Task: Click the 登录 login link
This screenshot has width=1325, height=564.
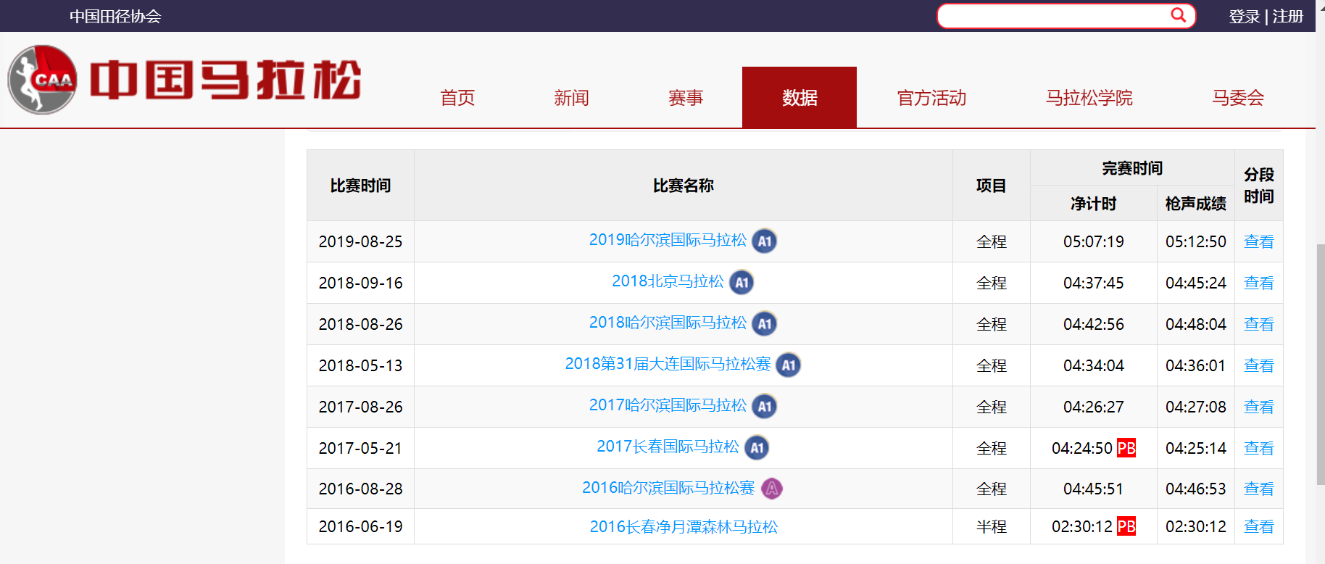Action: pos(1244,16)
